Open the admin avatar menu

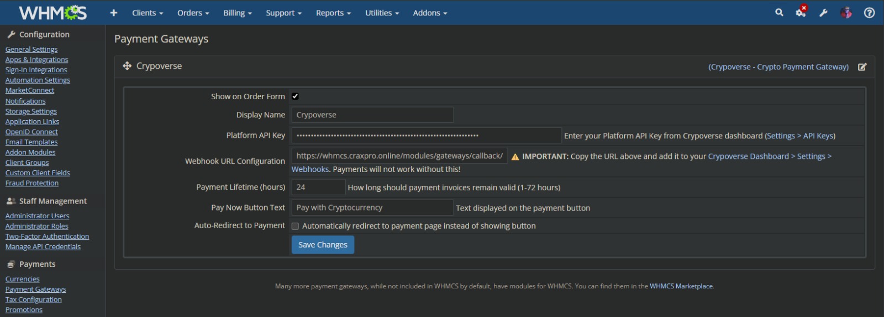[x=846, y=12]
